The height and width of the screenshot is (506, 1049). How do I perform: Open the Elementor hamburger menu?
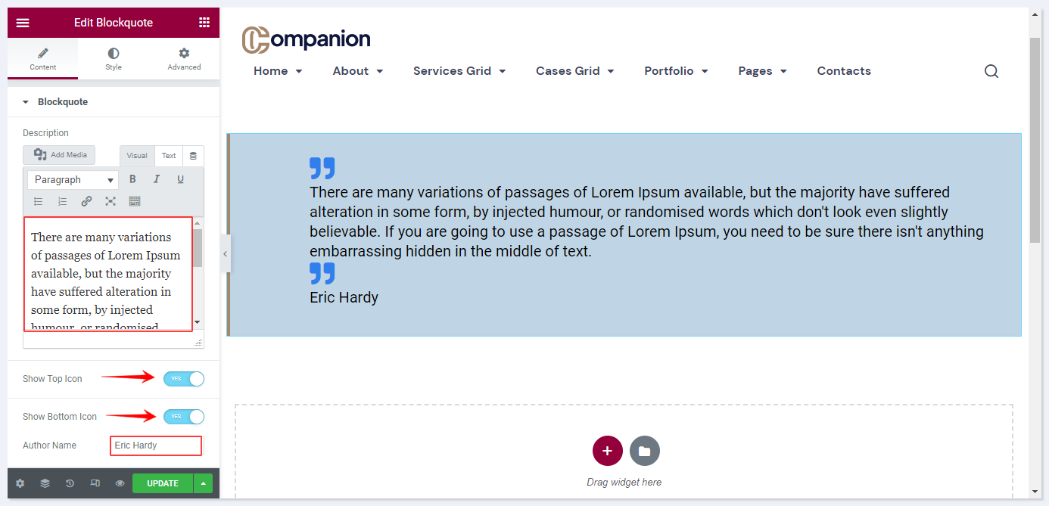(x=23, y=23)
